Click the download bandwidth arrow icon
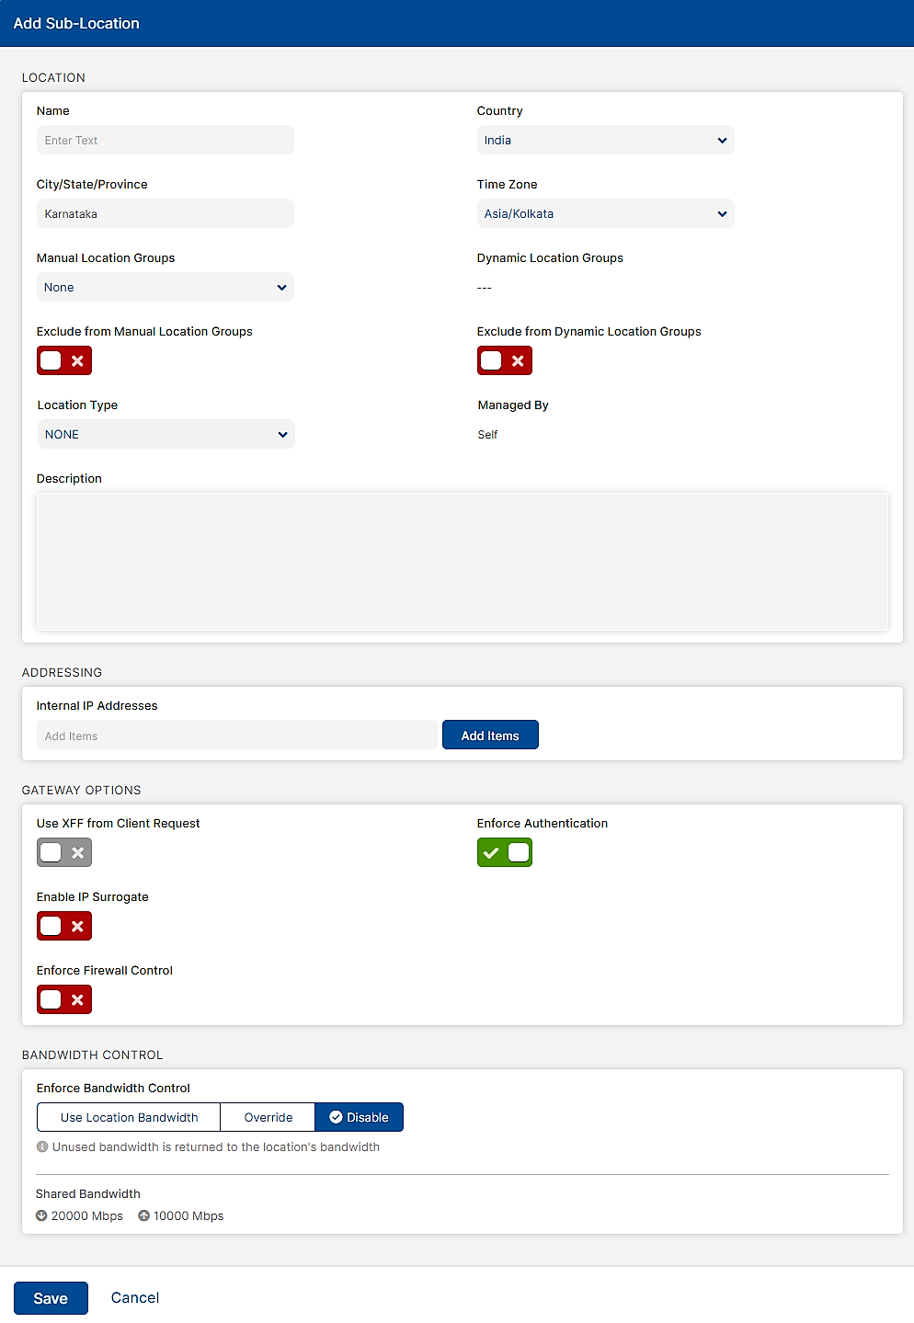 tap(42, 1215)
